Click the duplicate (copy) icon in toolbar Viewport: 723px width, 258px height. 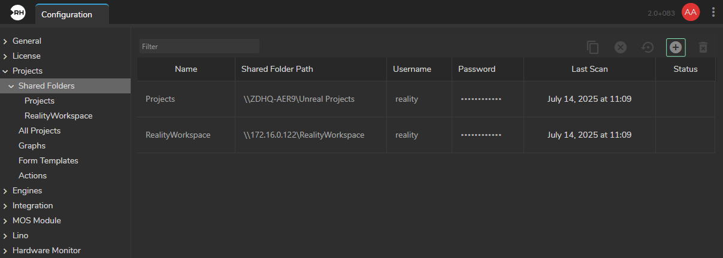(593, 47)
